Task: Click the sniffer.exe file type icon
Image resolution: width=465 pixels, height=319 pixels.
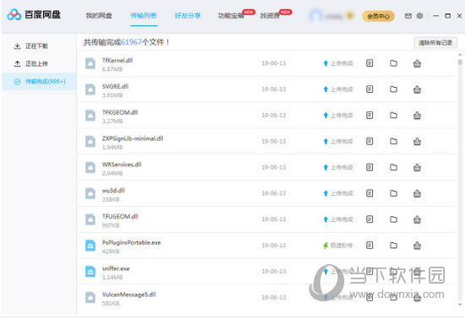Action: [90, 271]
